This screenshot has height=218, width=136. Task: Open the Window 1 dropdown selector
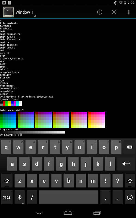tap(26, 12)
